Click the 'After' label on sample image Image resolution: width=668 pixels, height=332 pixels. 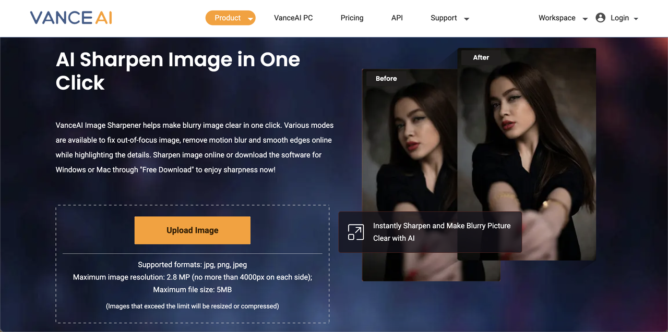(481, 57)
